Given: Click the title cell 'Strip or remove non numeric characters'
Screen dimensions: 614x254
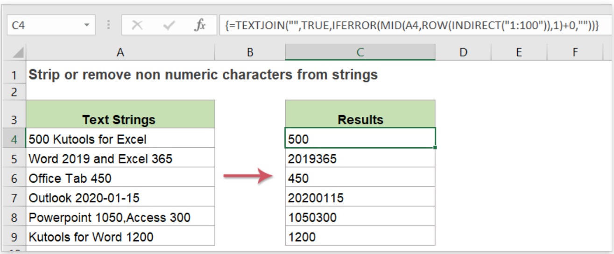Looking at the screenshot, I should pyautogui.click(x=204, y=75).
